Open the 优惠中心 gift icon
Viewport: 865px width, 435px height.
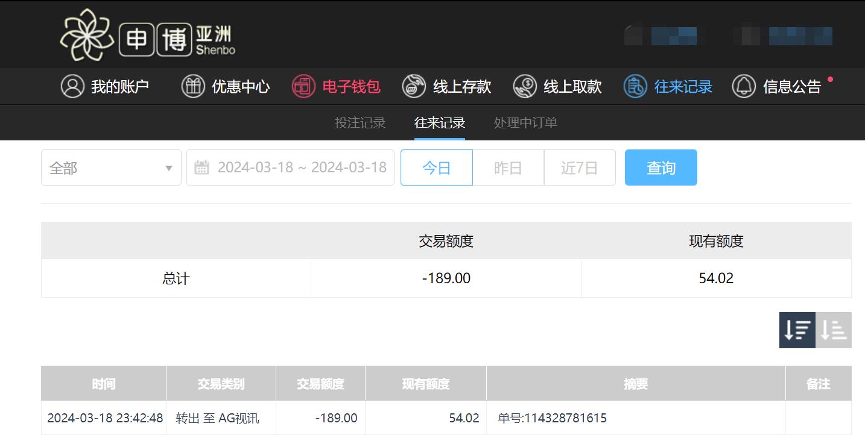tap(193, 87)
